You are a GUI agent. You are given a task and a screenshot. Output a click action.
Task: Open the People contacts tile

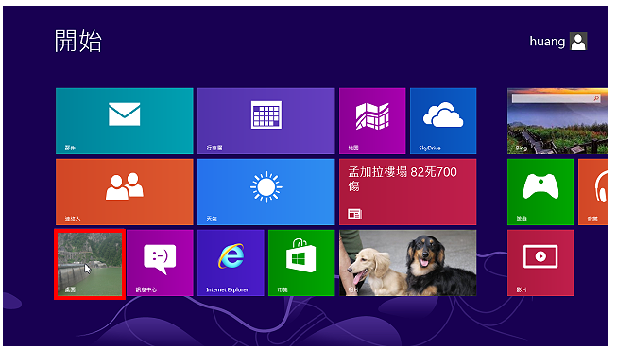125,191
